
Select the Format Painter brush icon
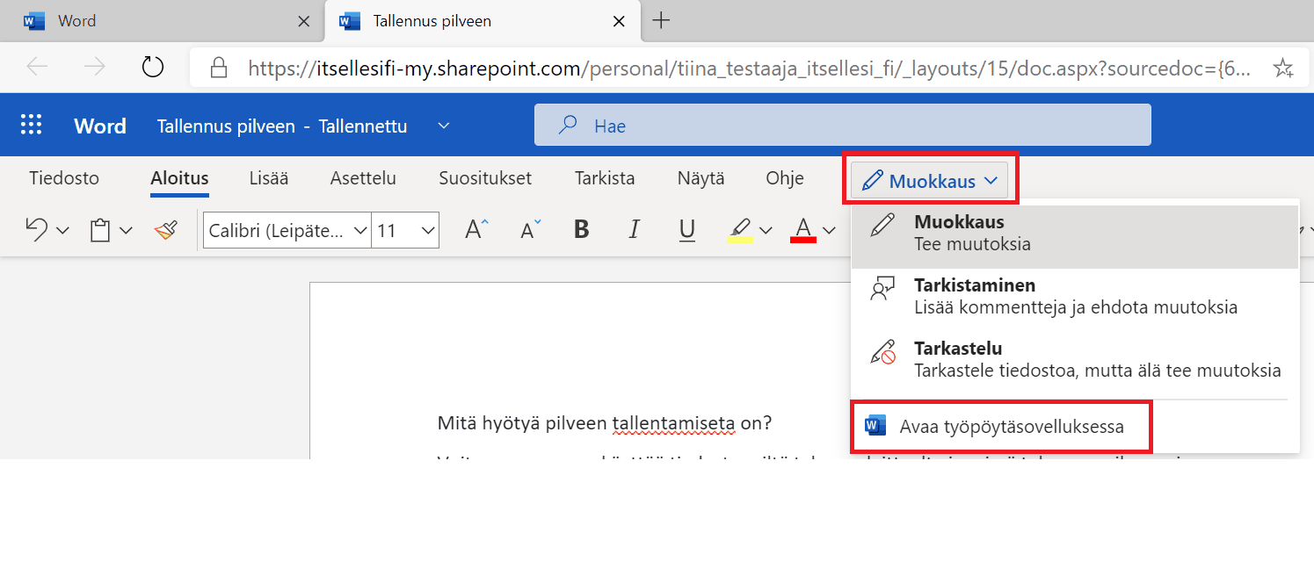[x=165, y=230]
